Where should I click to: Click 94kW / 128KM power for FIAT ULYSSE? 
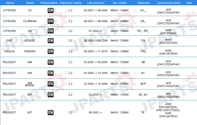pyautogui.click(x=119, y=40)
